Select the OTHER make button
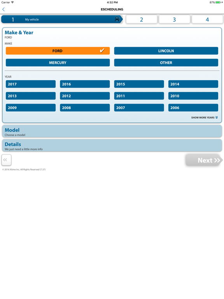 coord(166,63)
